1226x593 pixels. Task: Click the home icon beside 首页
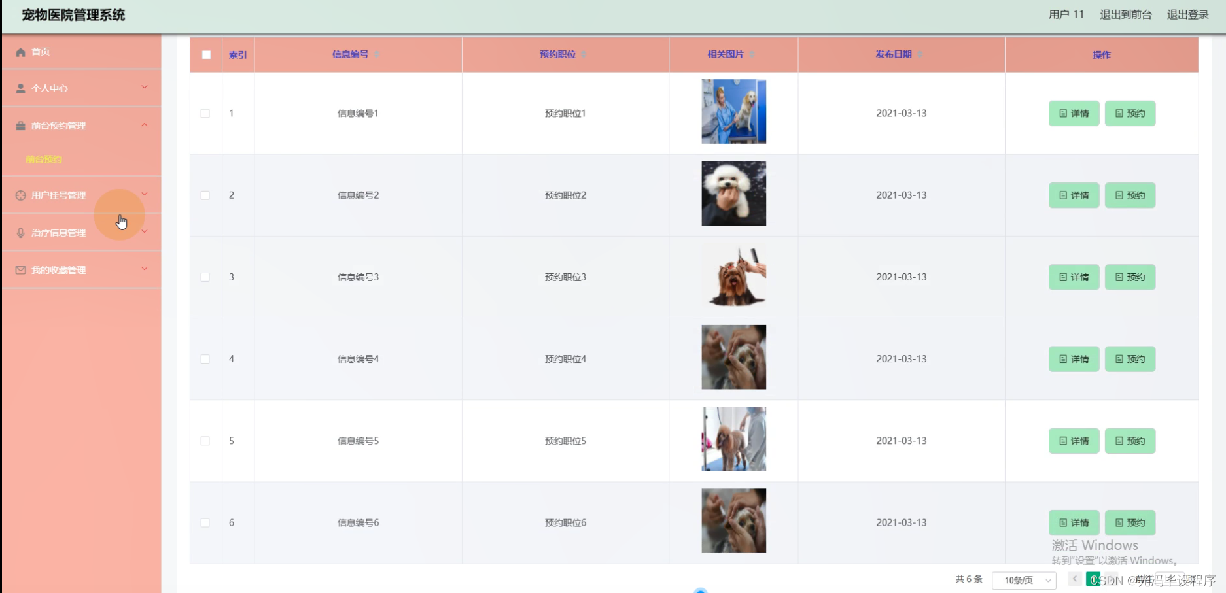21,52
